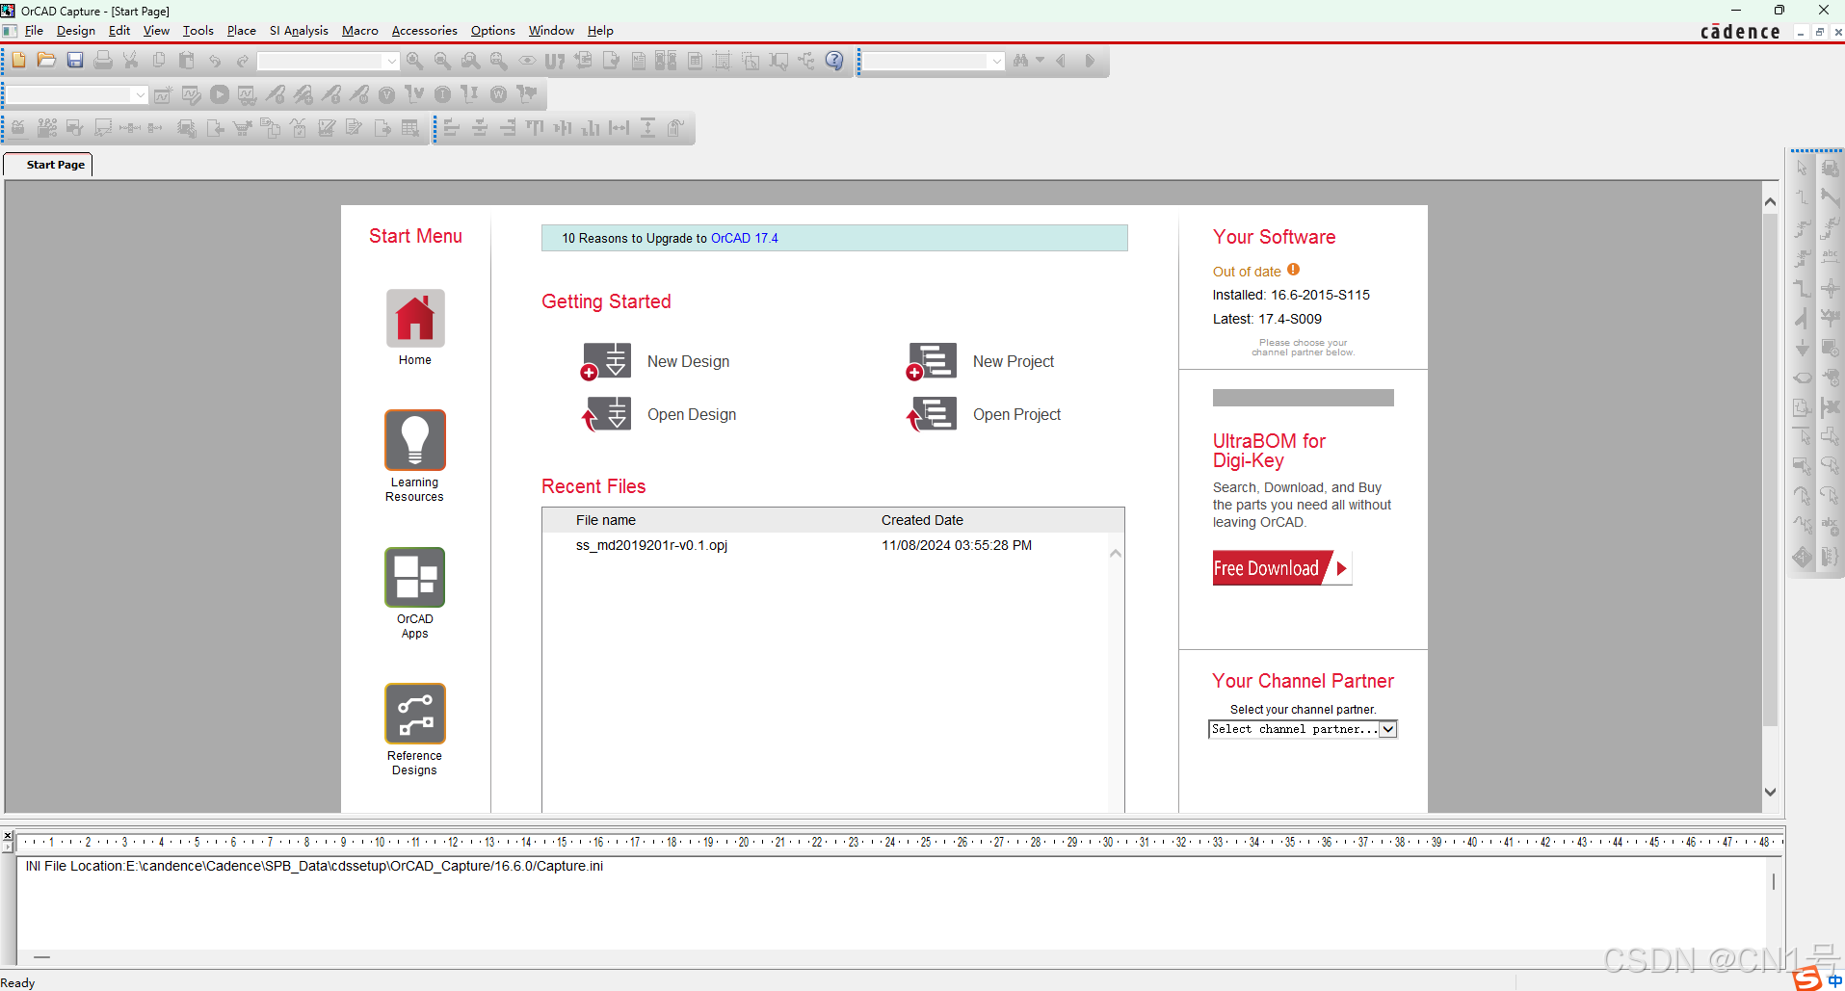
Task: Click the Print toolbar icon
Action: point(103,61)
